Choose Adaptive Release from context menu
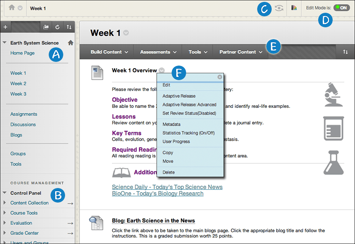The height and width of the screenshot is (244, 355). click(x=179, y=96)
